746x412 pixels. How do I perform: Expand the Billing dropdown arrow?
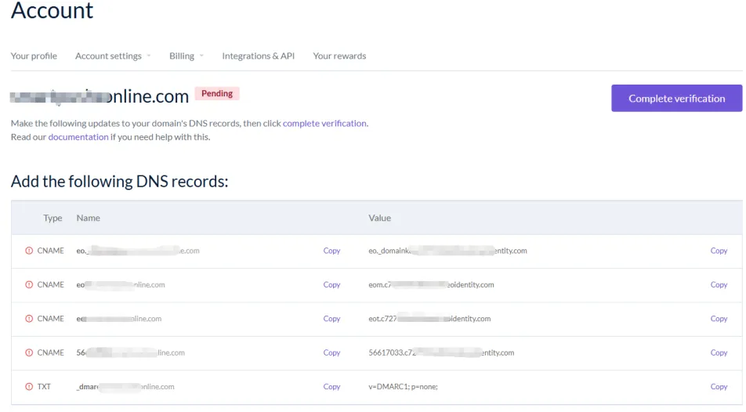201,56
